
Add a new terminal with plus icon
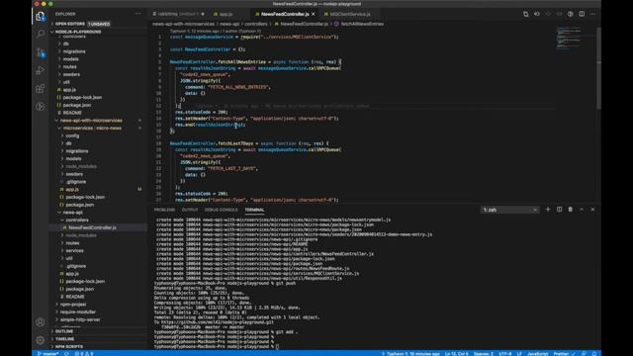click(548, 210)
